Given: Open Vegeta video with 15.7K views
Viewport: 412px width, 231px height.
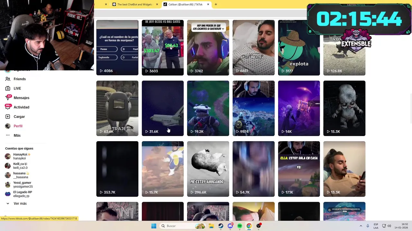Looking at the screenshot, I should pyautogui.click(x=163, y=169).
